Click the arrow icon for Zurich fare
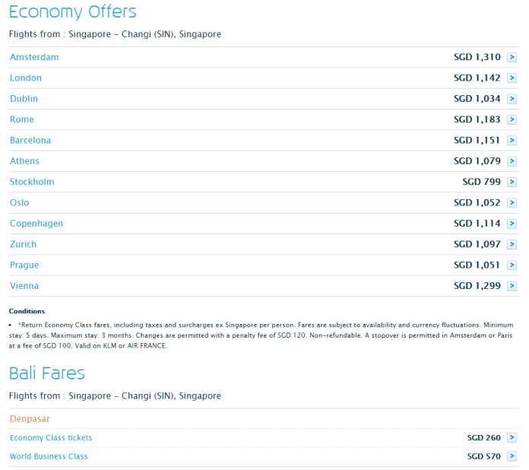529x470 pixels. coord(512,244)
